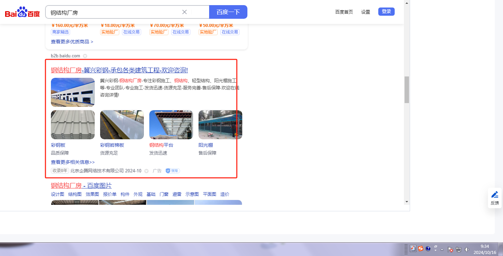The height and width of the screenshot is (256, 503).
Task: Click the network connection tray icon
Action: [x=459, y=250]
